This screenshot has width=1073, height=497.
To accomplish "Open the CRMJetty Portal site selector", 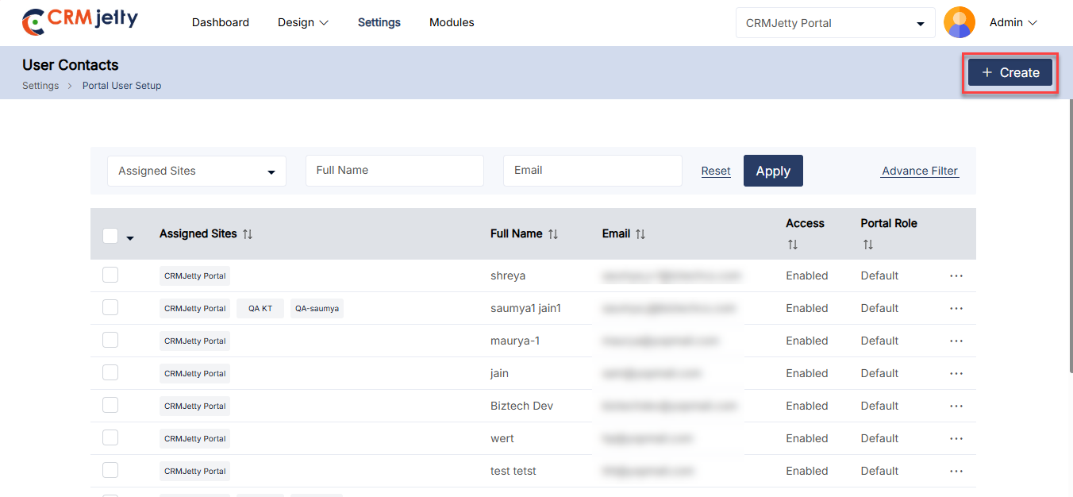I will (x=835, y=23).
